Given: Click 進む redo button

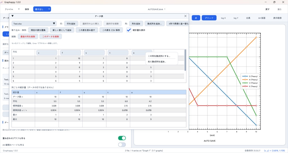Looking at the screenshot, I should tap(279, 9).
